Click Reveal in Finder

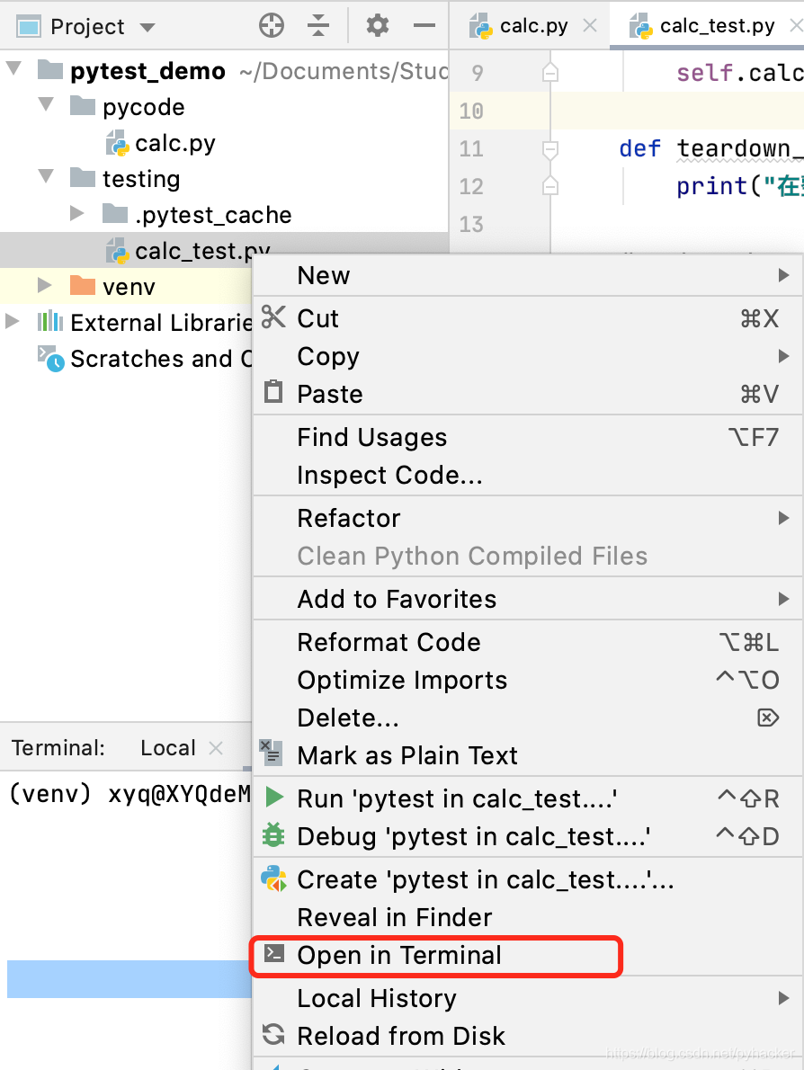[x=394, y=917]
